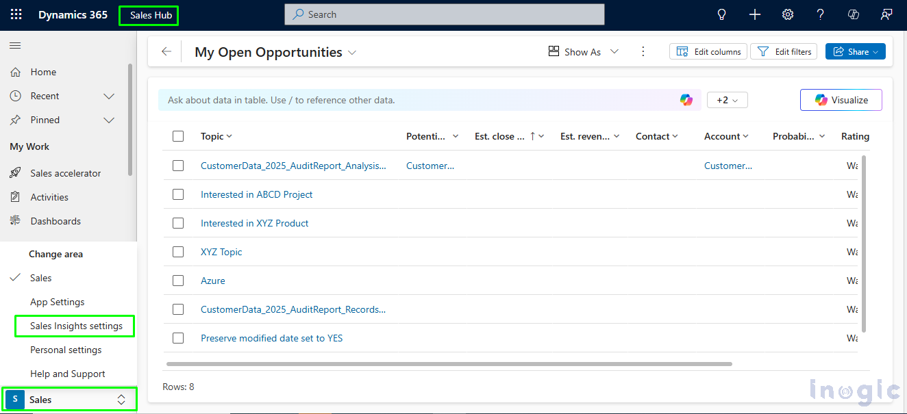Open the Azure opportunity link
907x414 pixels.
click(x=213, y=281)
